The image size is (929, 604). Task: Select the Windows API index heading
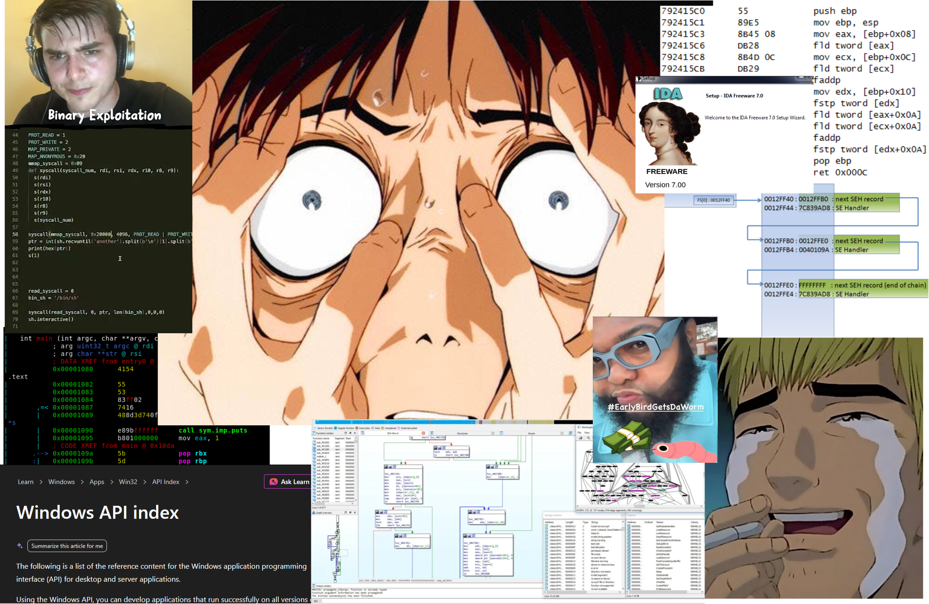[x=97, y=512]
